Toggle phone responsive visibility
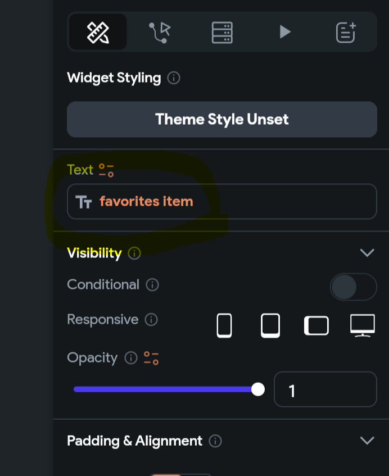 pyautogui.click(x=224, y=325)
